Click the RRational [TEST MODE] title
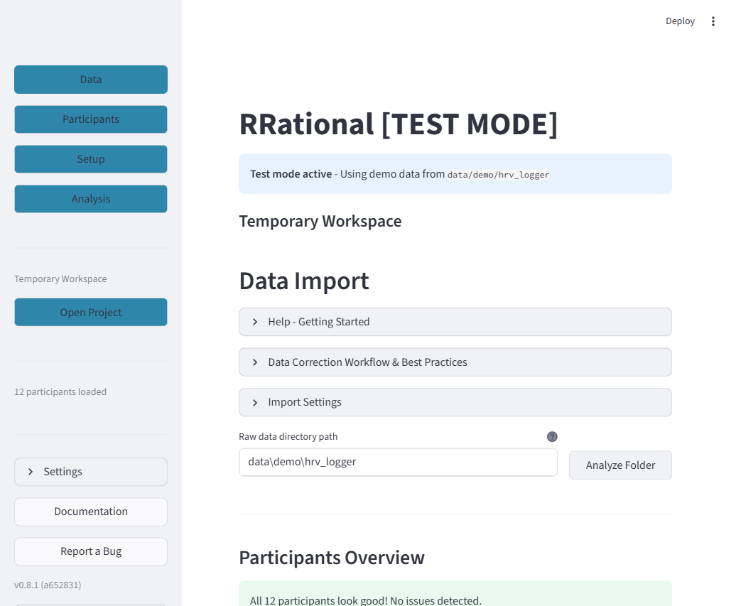Screen dimensions: 736x606 tap(398, 124)
